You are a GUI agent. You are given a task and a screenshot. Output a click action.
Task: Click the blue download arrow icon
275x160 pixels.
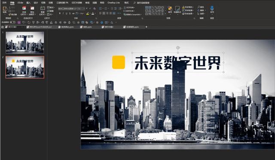pos(212,8)
